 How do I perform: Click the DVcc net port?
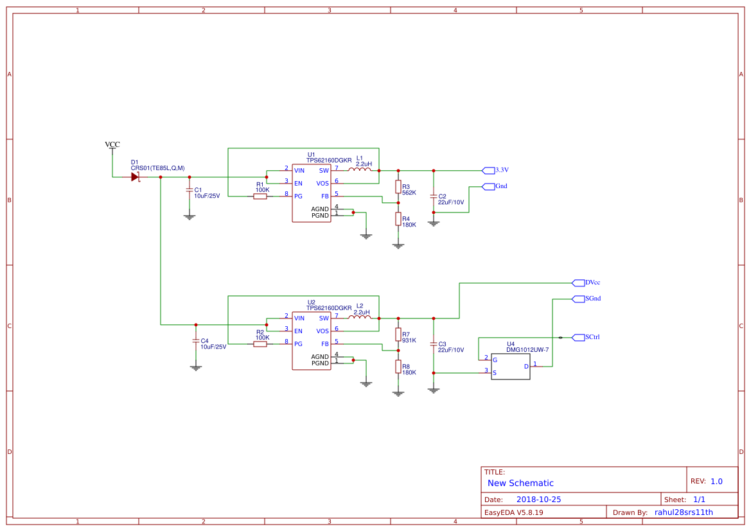pos(578,283)
